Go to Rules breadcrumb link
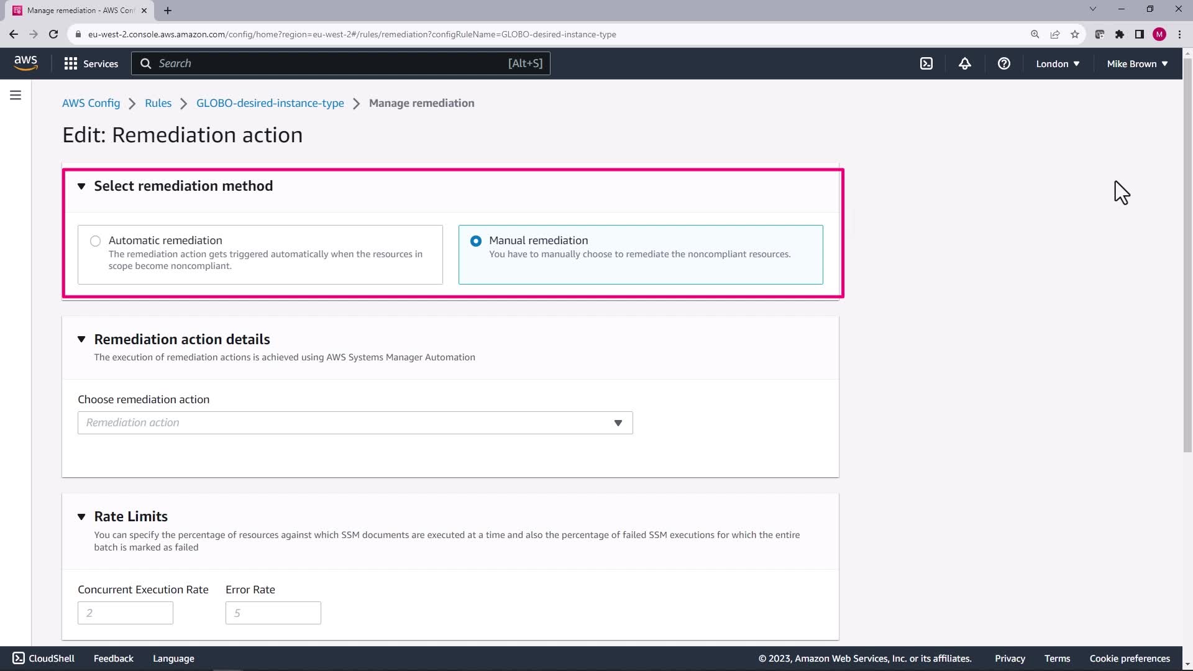The image size is (1193, 671). (158, 103)
